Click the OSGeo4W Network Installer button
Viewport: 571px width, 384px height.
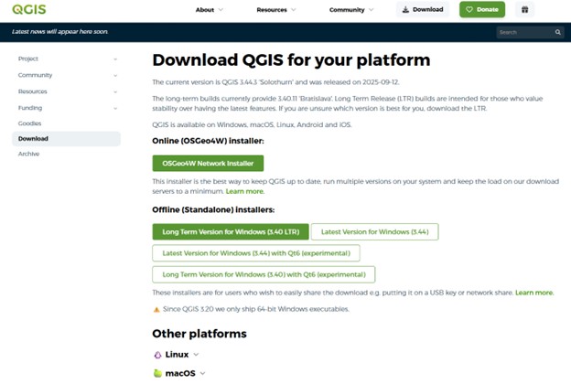click(208, 164)
